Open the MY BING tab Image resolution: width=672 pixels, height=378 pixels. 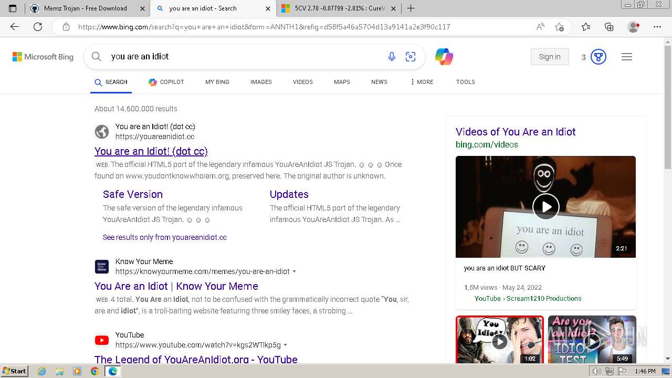pyautogui.click(x=217, y=82)
